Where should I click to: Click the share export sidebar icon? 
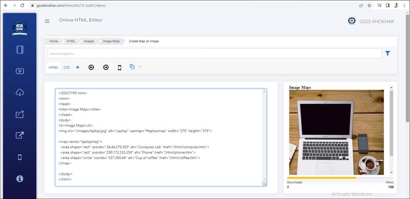(20, 114)
